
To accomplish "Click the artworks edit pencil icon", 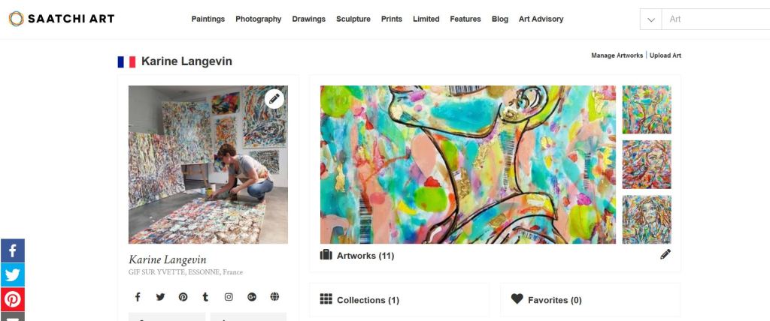I will click(665, 255).
